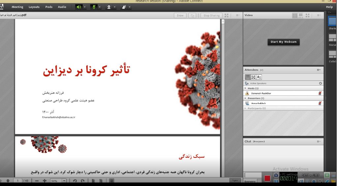Click the page number field

pyautogui.click(x=17, y=181)
